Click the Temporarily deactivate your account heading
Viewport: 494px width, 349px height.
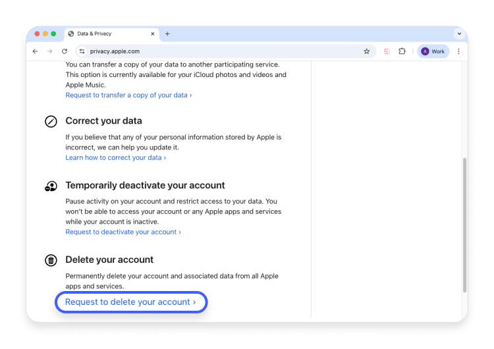tap(145, 185)
